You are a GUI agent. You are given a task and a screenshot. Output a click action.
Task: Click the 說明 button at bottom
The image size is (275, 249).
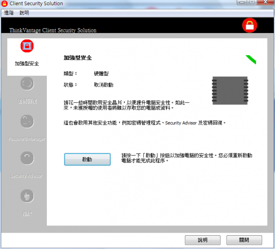click(x=202, y=240)
